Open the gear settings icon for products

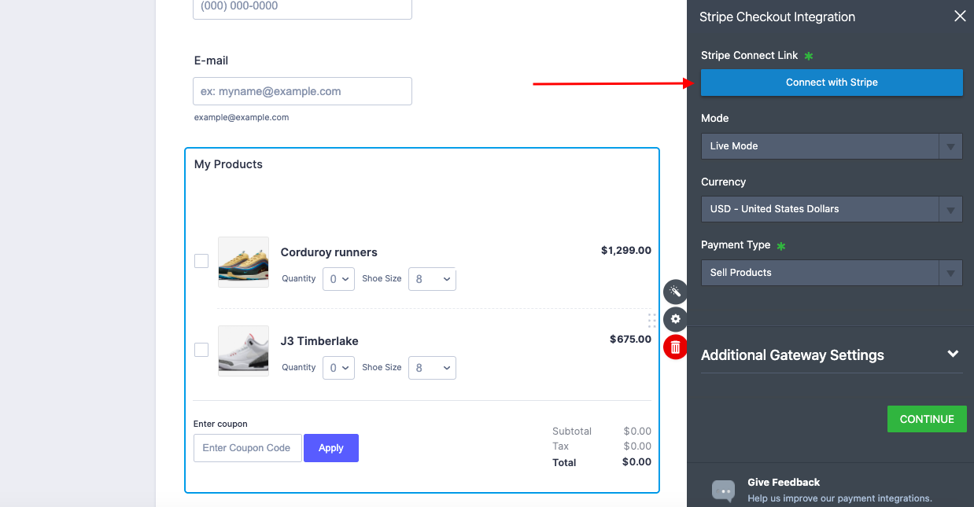tap(675, 319)
